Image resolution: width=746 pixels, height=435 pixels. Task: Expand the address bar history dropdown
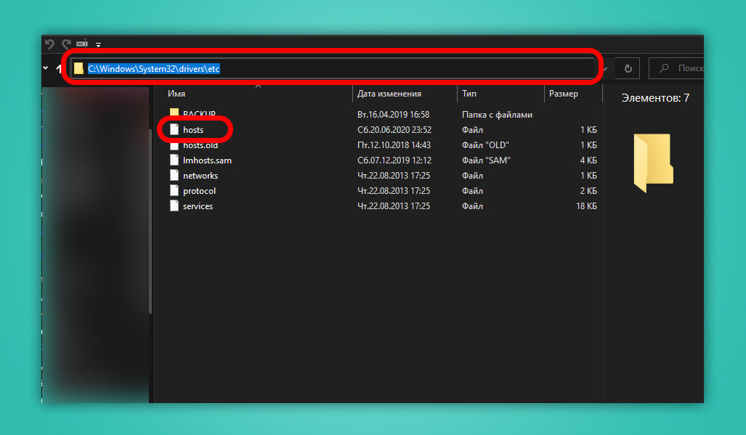605,69
